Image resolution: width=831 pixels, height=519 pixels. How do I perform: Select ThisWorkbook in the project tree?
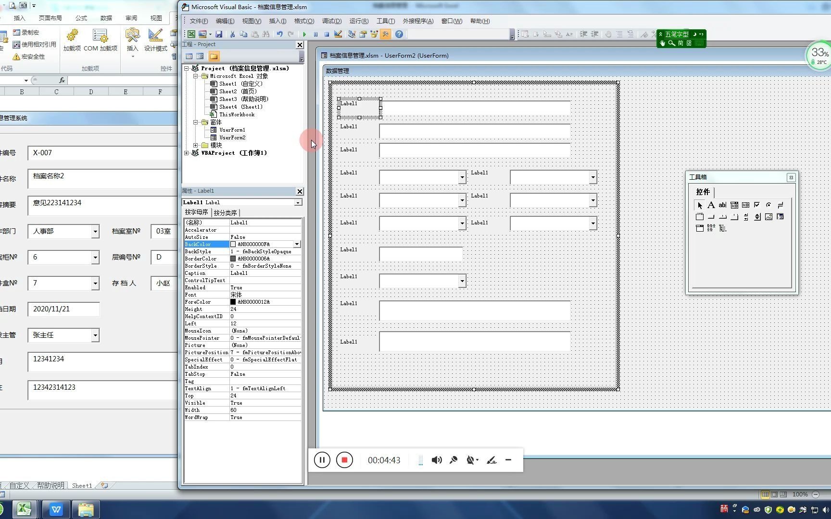click(237, 114)
